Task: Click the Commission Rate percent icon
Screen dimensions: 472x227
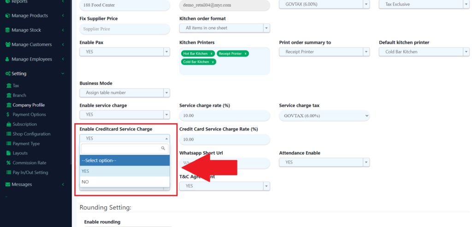Action: 9,163
